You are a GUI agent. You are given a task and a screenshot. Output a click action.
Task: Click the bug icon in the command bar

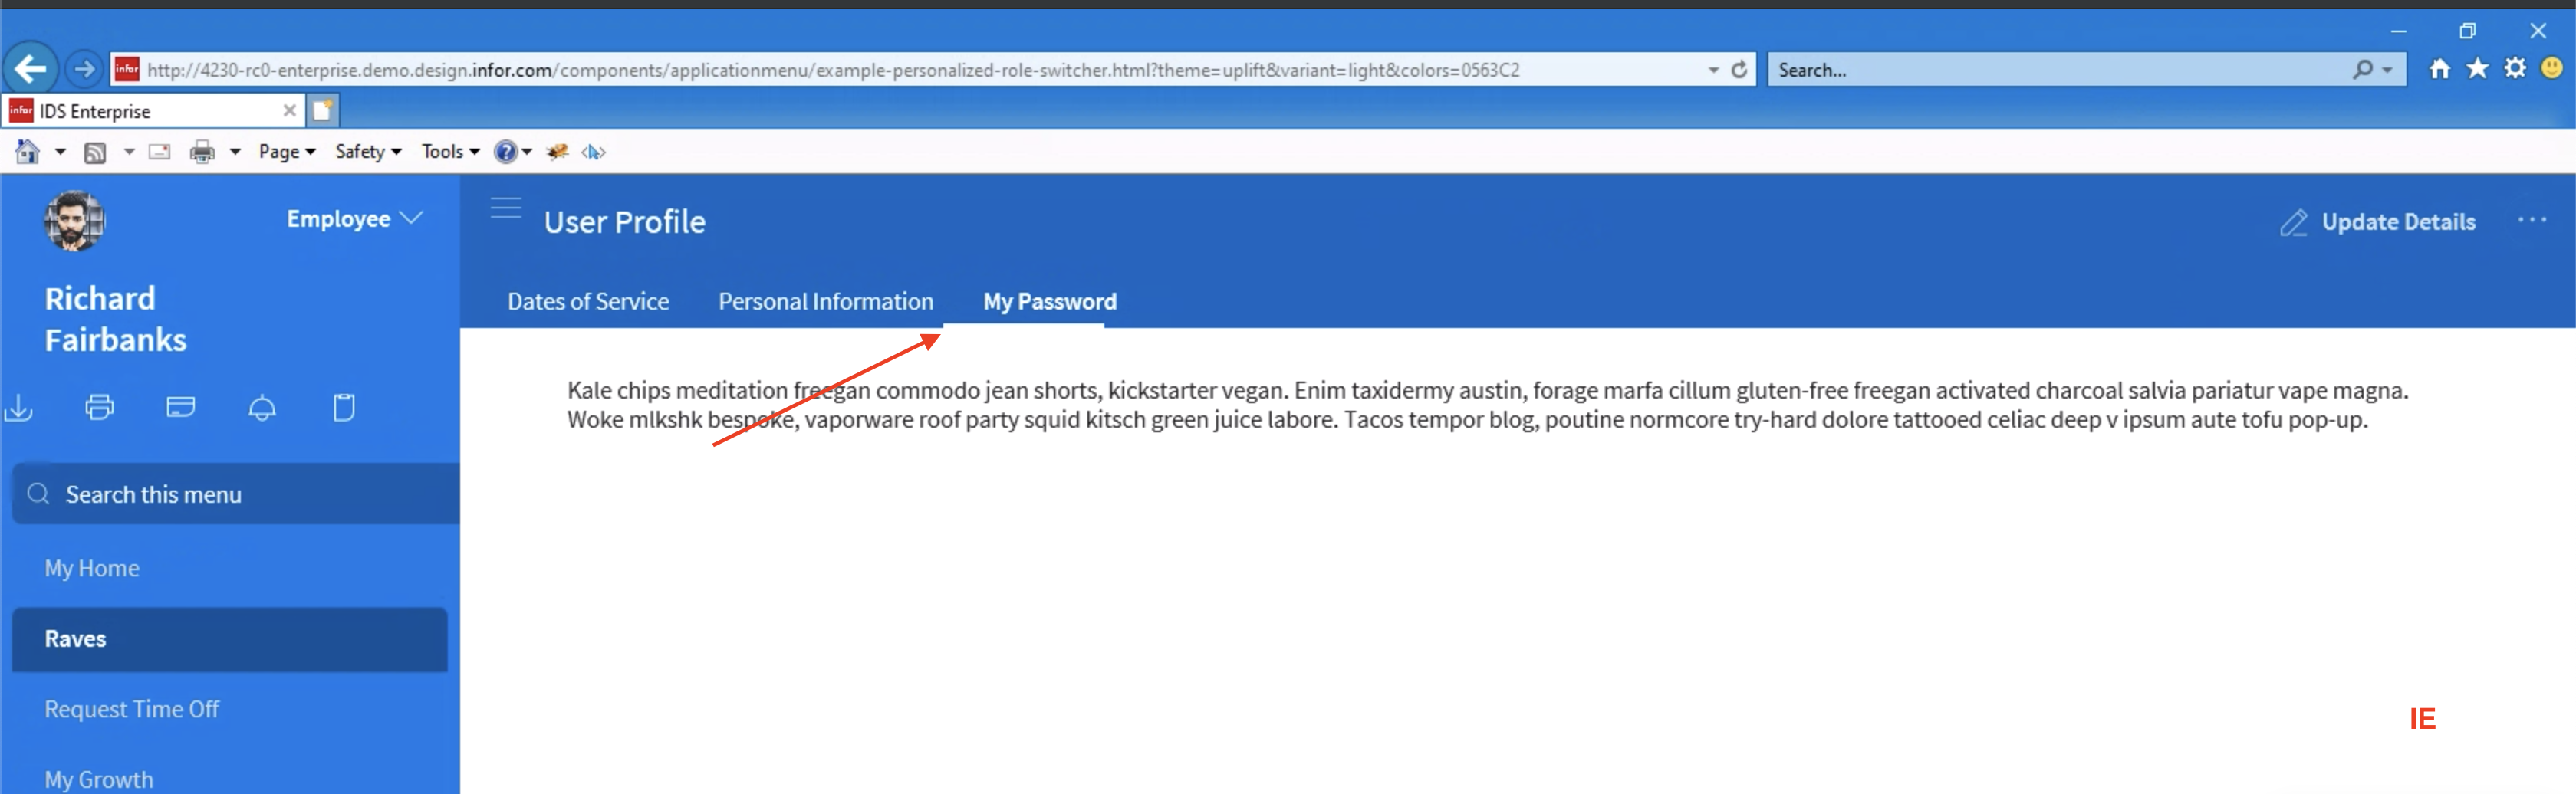point(558,152)
